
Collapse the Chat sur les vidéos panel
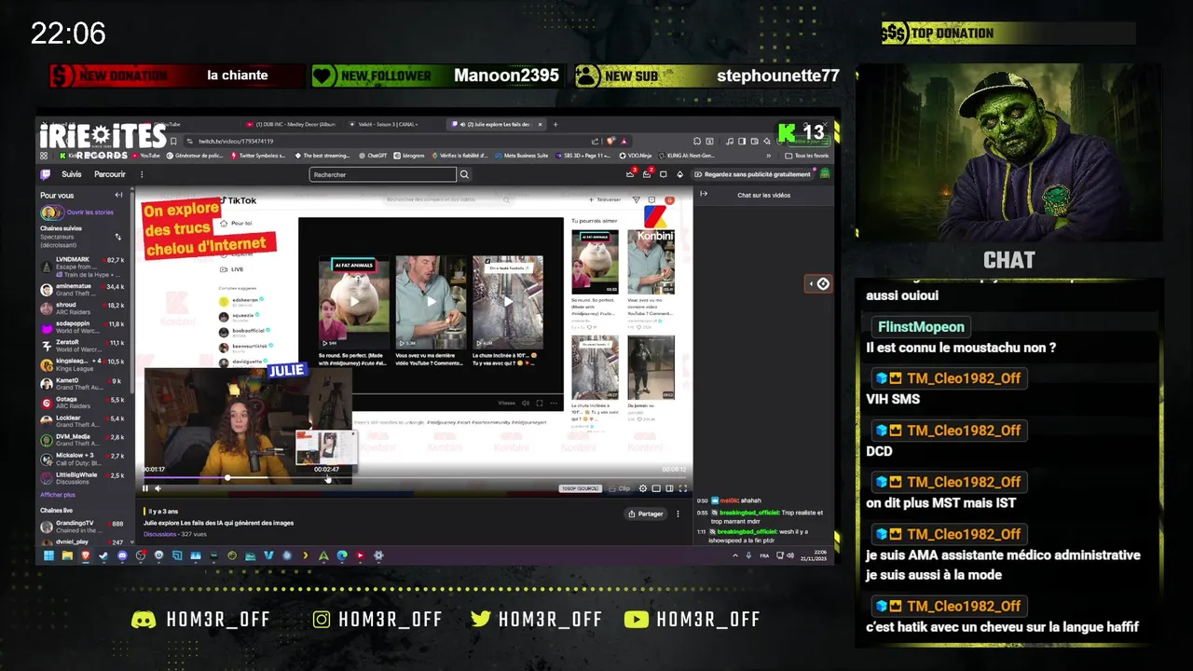pos(704,194)
